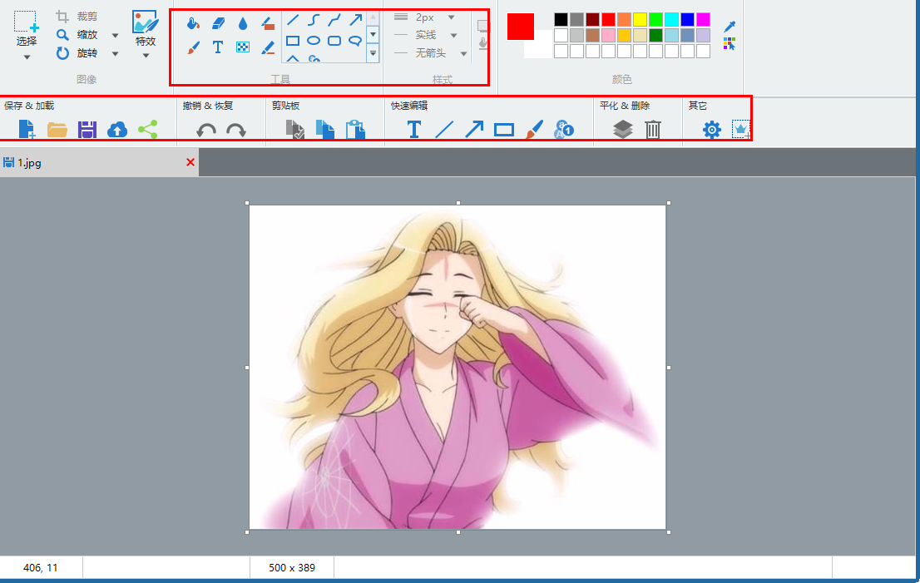Open the 特效 effects dropdown arrow
Viewport: 920px width, 583px height.
pyautogui.click(x=146, y=56)
